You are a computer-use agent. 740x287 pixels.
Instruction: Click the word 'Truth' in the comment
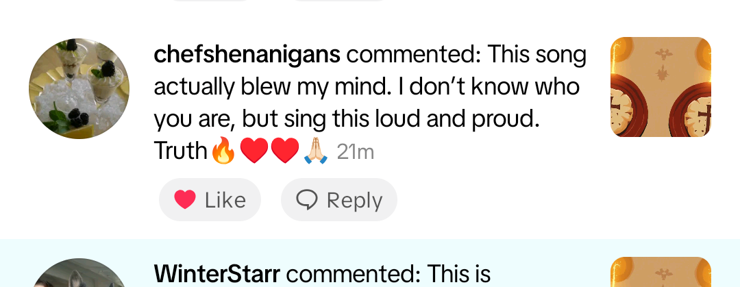click(181, 151)
